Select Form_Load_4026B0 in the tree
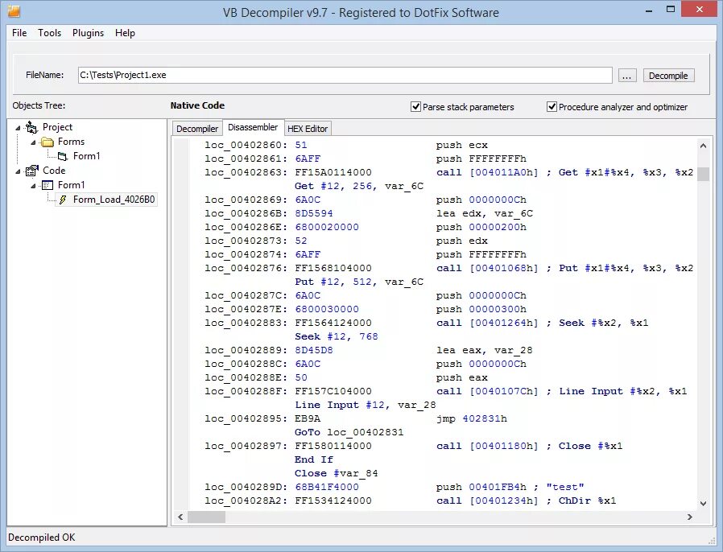The height and width of the screenshot is (552, 723). pyautogui.click(x=114, y=200)
